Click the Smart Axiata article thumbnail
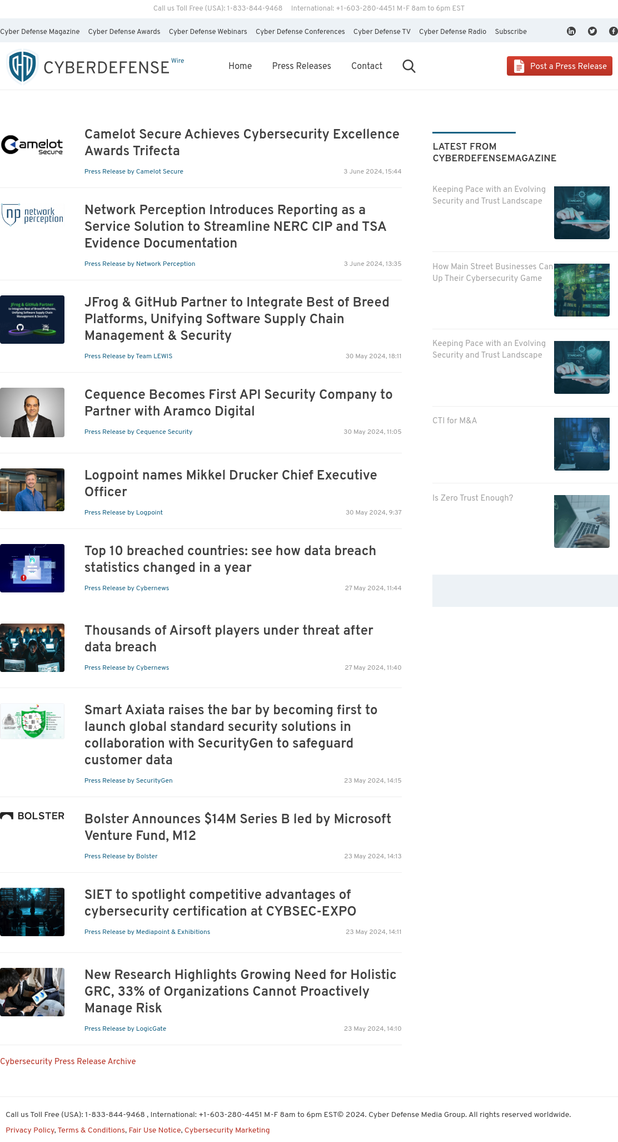This screenshot has width=618, height=1142. [32, 721]
